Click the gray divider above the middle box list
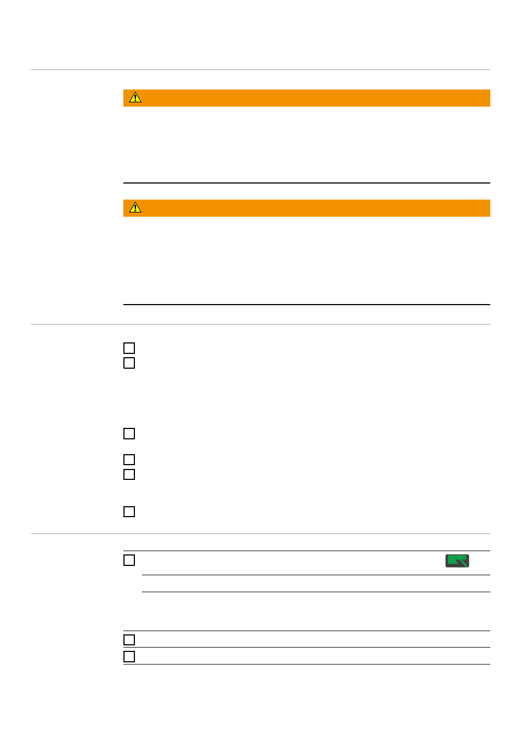 point(260,324)
